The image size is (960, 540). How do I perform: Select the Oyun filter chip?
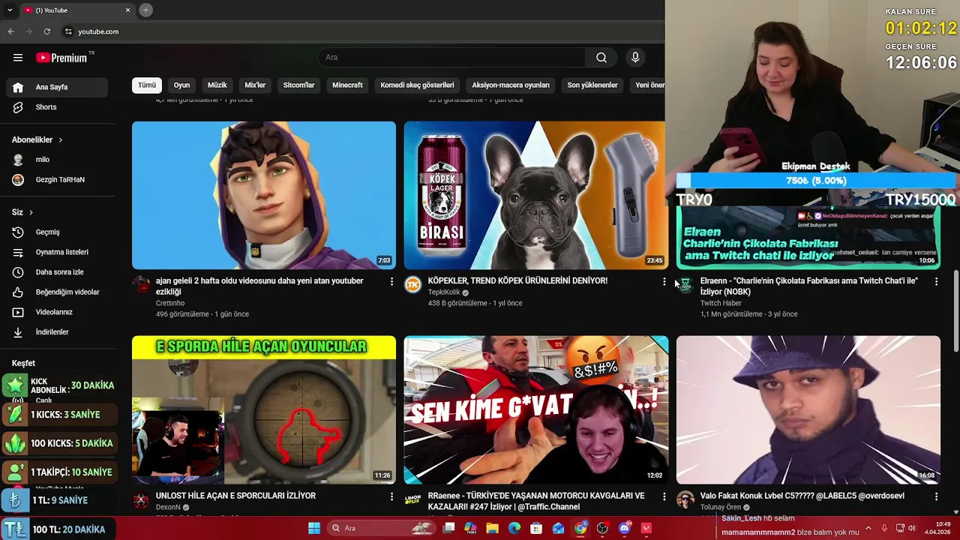click(x=181, y=85)
